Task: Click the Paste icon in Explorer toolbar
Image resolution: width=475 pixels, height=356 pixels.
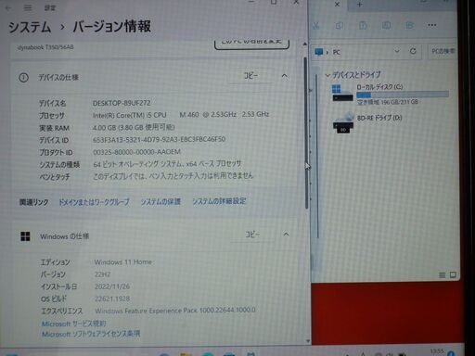Action: [363, 25]
